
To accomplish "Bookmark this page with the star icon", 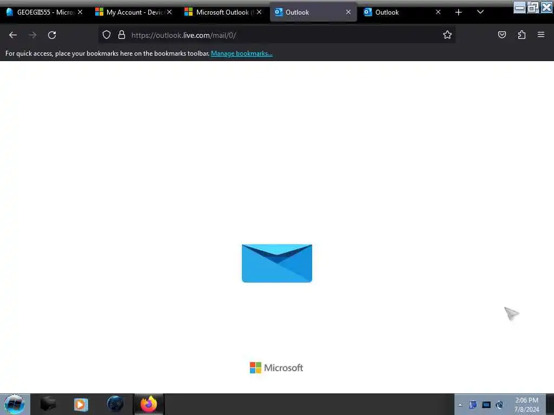I will pos(447,35).
